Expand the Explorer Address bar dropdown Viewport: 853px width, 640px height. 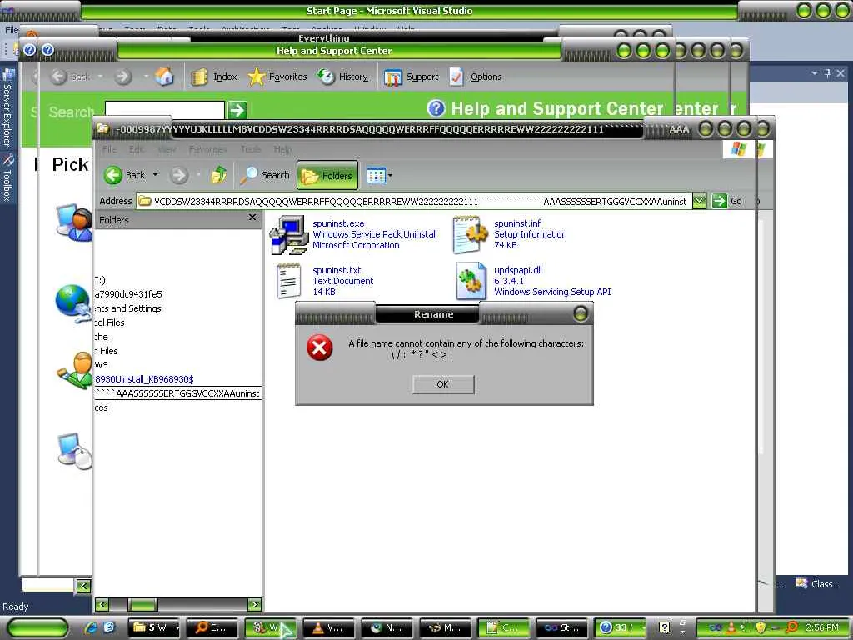pos(700,201)
